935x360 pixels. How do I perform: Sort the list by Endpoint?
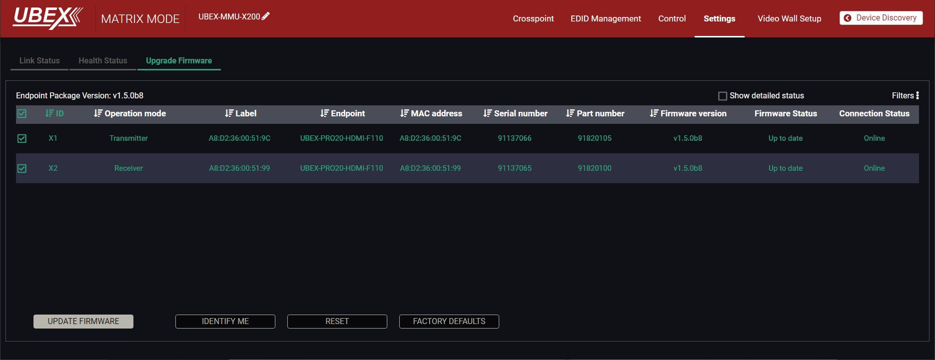pos(342,113)
